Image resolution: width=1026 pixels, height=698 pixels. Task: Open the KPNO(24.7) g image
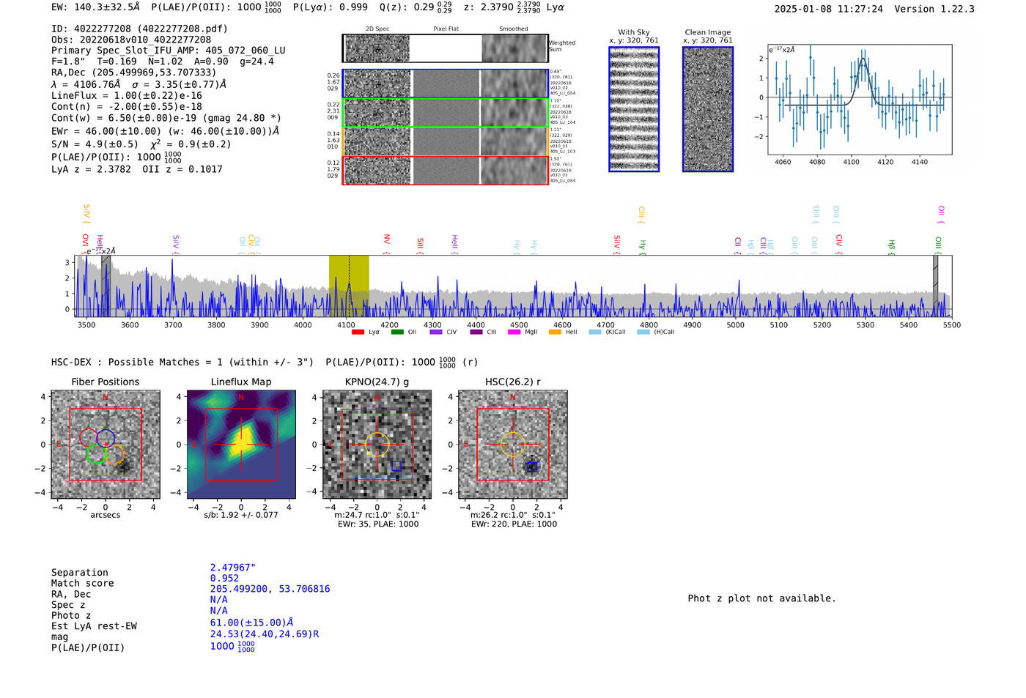[377, 445]
